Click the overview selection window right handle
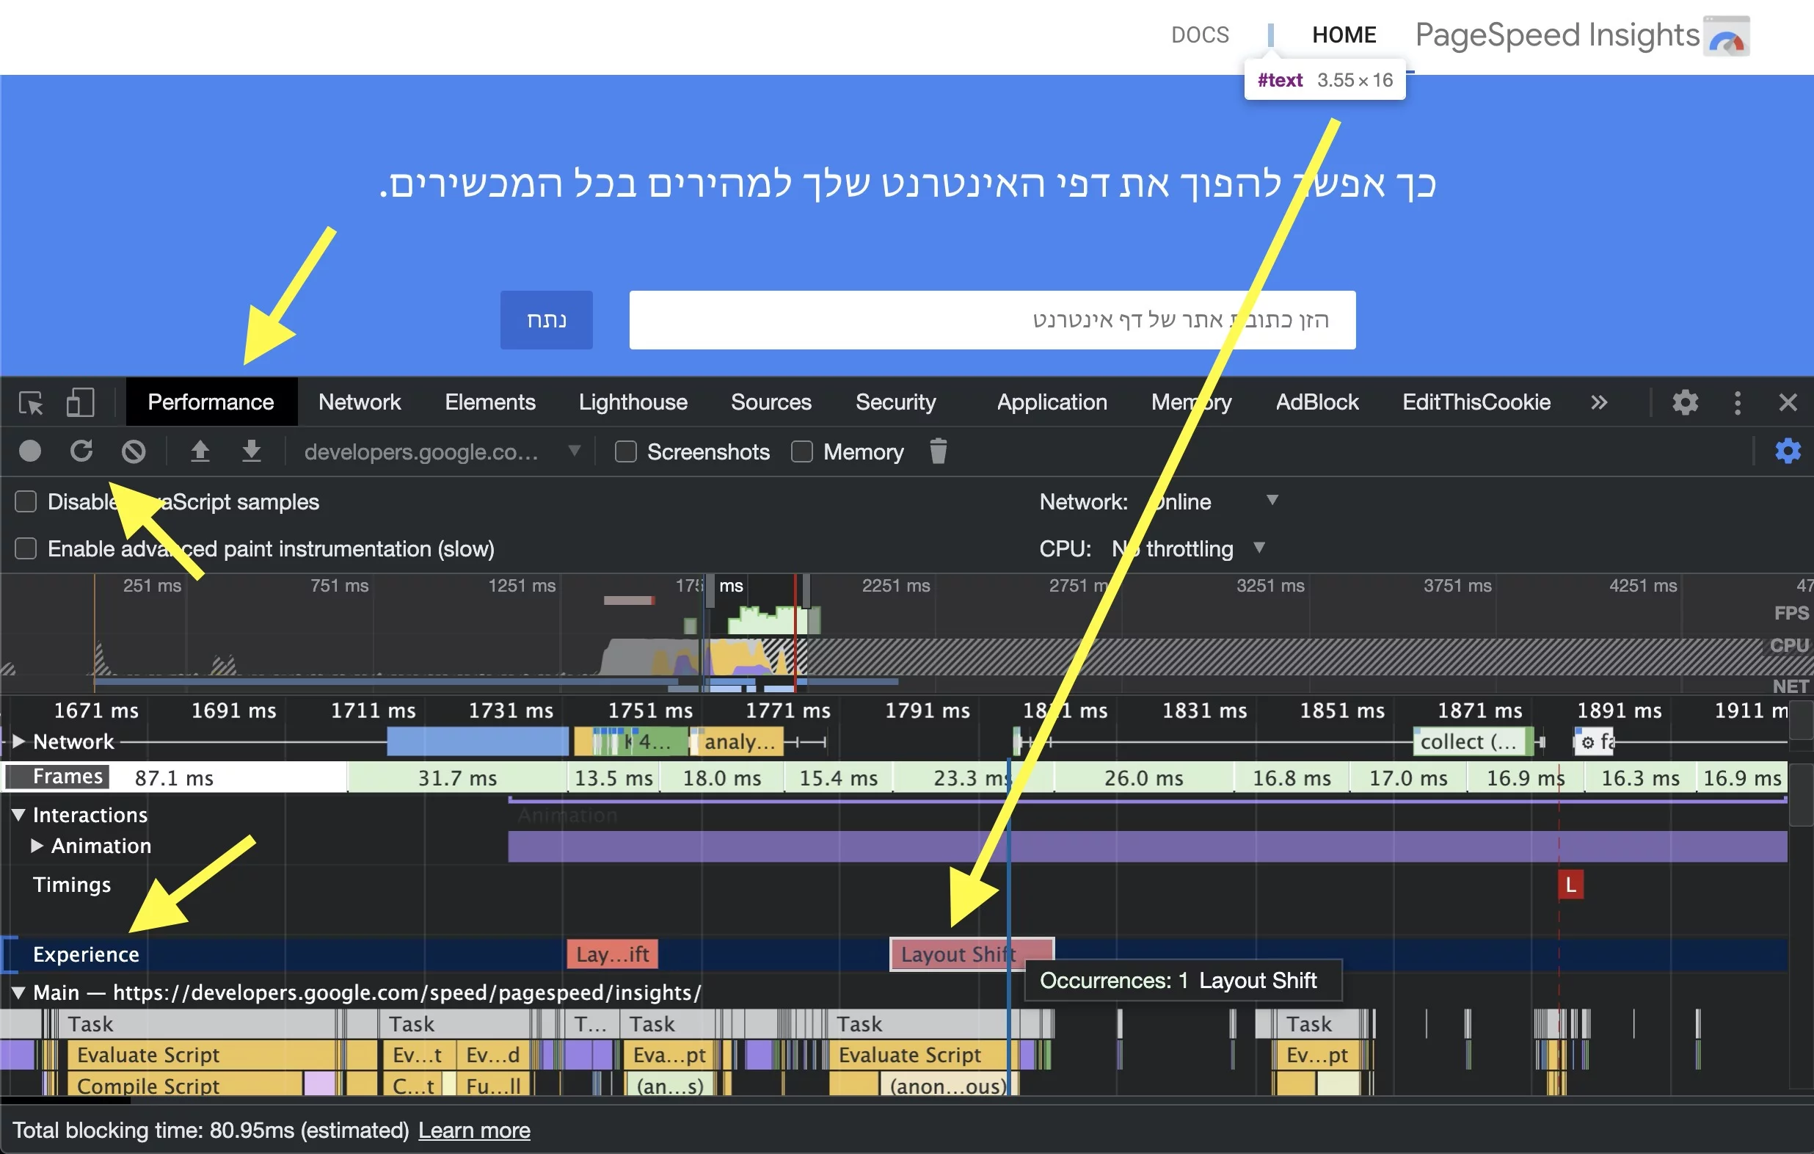 (x=806, y=592)
